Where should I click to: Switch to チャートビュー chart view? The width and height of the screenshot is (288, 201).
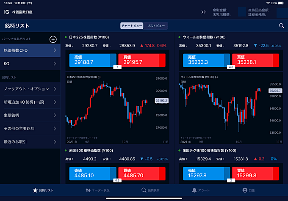point(132,26)
